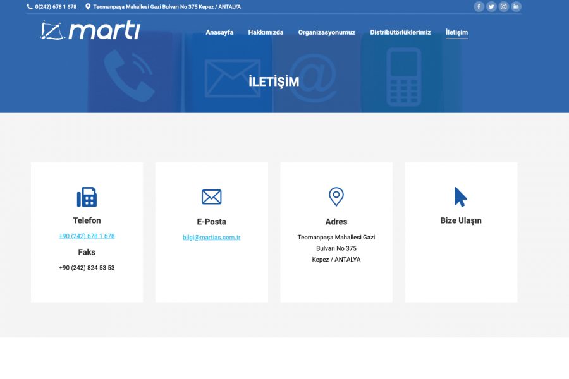Click the location pin icon in top bar

tap(88, 7)
